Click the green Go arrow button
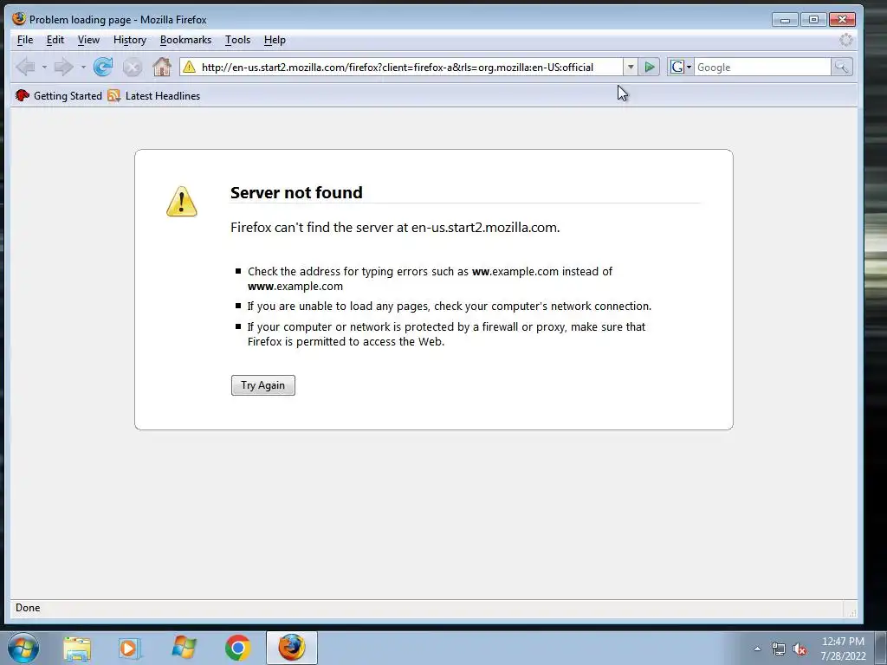Viewport: 887px width, 665px height. pos(650,68)
